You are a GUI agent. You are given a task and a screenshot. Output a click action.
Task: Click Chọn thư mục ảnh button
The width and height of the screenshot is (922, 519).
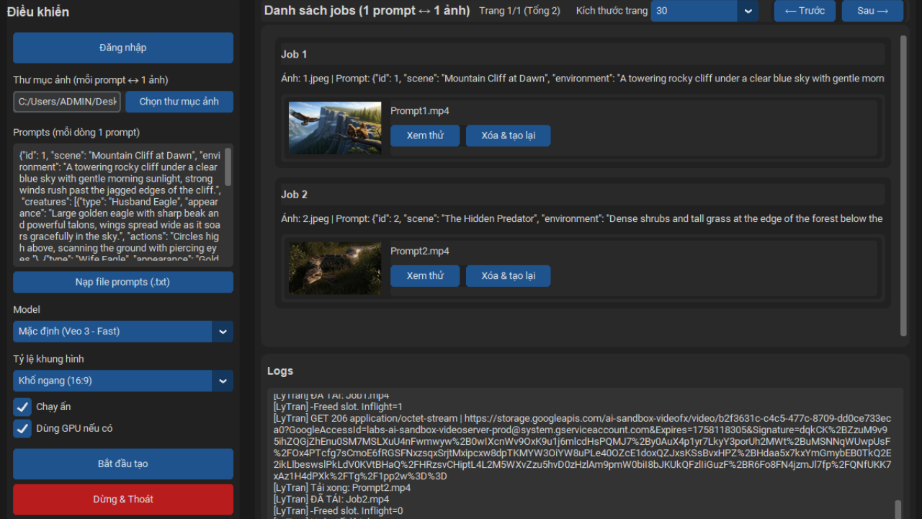[179, 102]
